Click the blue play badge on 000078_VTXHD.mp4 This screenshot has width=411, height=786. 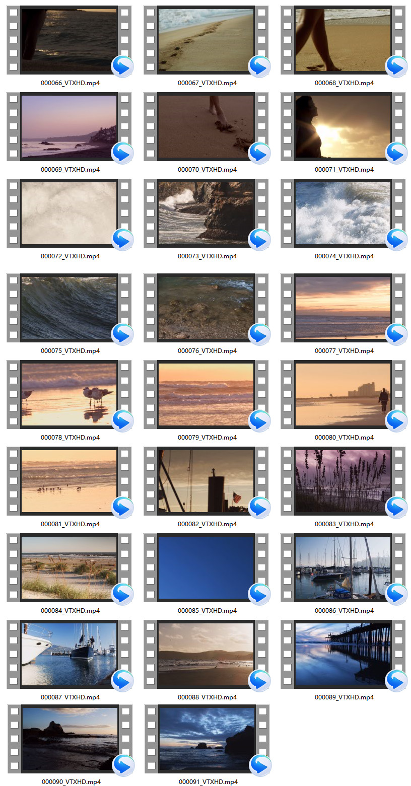click(x=122, y=421)
